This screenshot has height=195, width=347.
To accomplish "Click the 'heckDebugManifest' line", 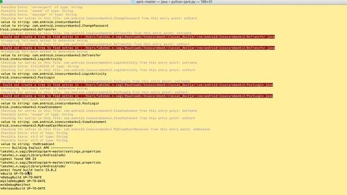I will tap(15, 185).
